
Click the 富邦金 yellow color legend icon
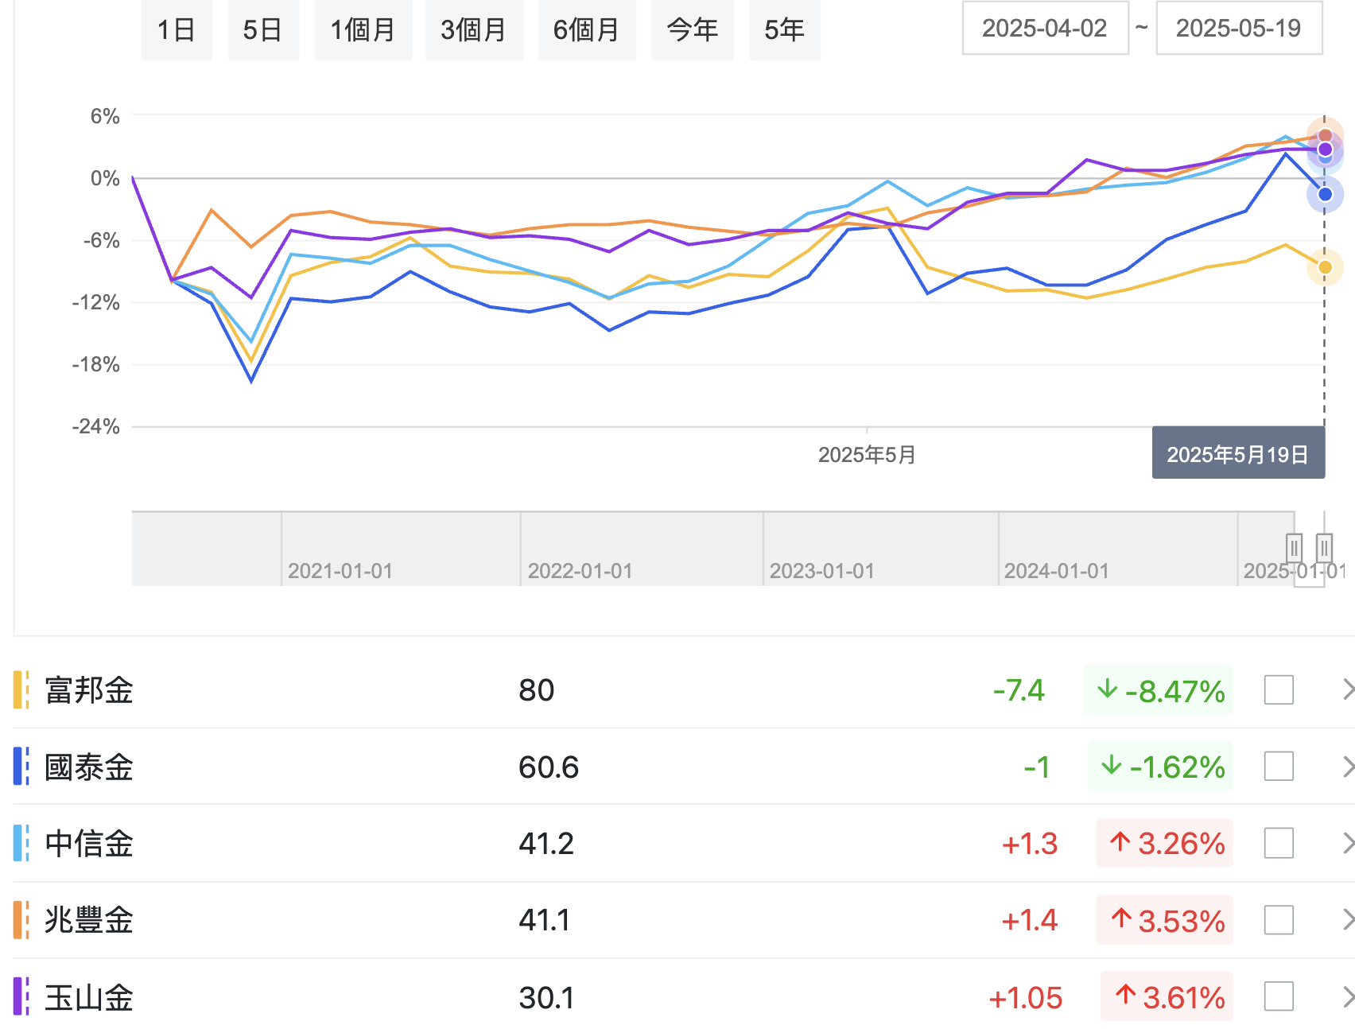(21, 689)
